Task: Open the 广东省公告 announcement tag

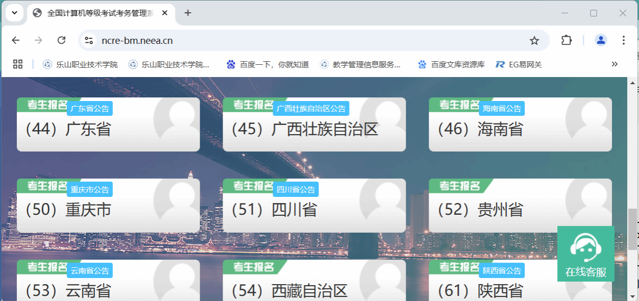Action: [90, 108]
